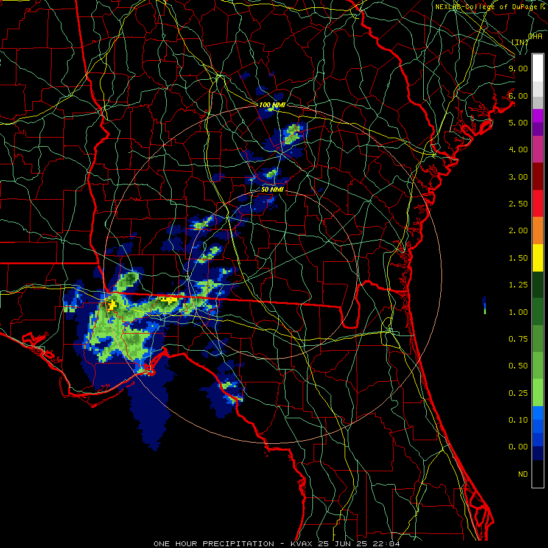The image size is (548, 548).
Task: Click the 3.00 legend value label
Action: 518,177
